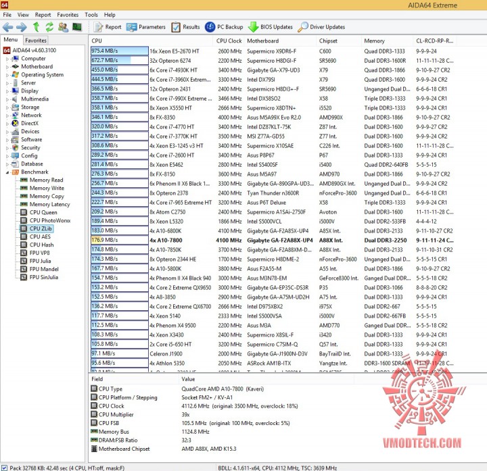Expand the Operating System tree node
The image size is (487, 471).
(7, 75)
